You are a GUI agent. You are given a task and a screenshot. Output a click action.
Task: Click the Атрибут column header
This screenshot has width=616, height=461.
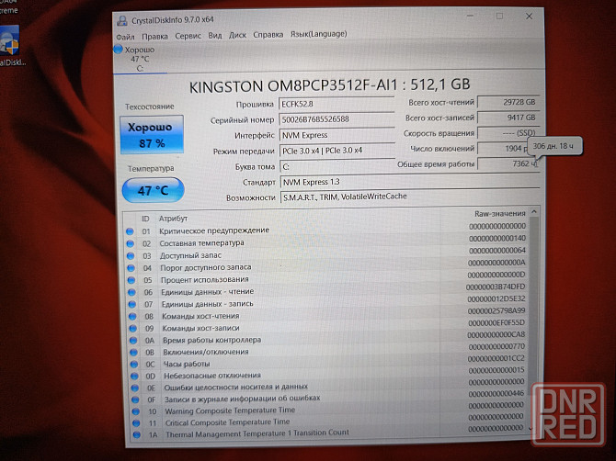point(173,219)
